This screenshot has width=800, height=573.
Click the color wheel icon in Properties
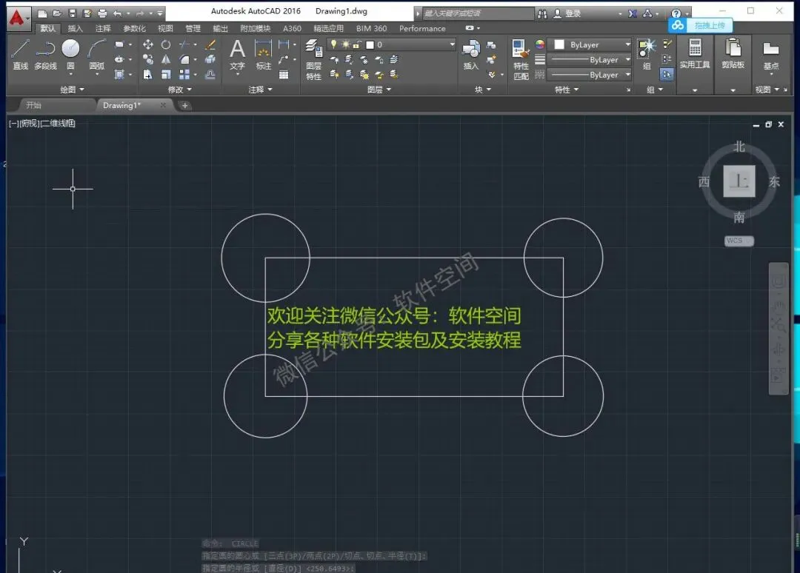point(540,45)
